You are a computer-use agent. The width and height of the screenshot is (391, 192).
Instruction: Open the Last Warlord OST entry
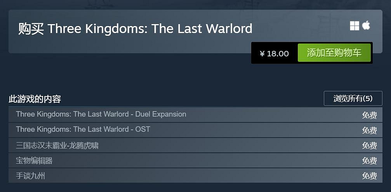83,129
